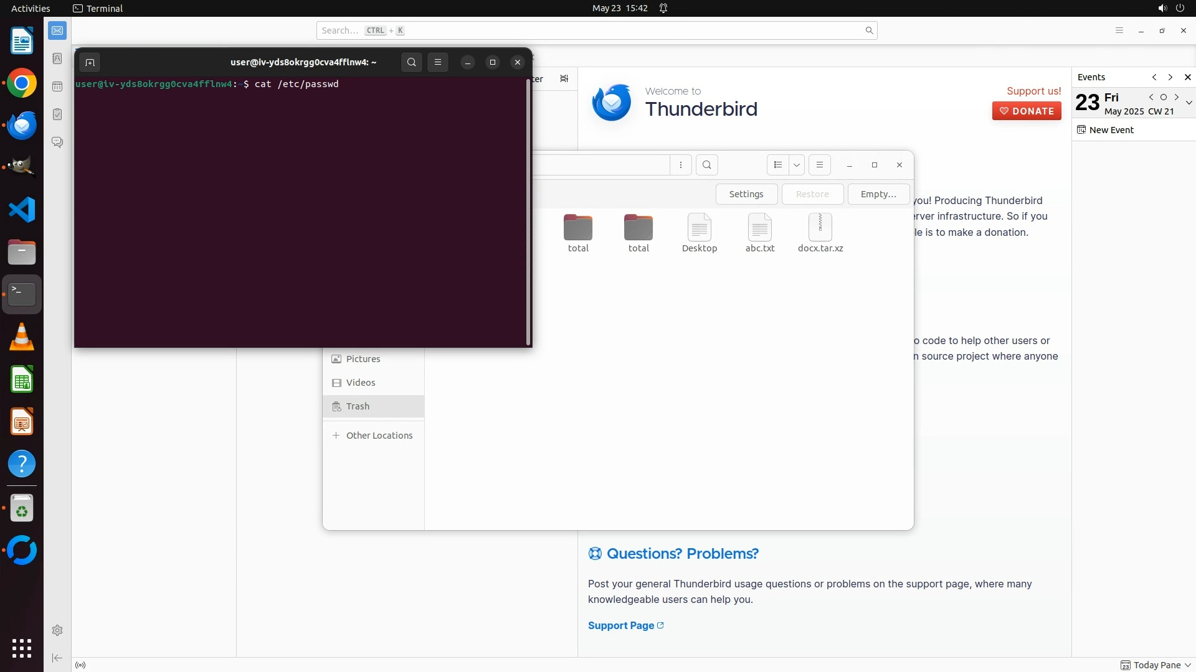Viewport: 1196px width, 672px height.
Task: Click the file manager search icon
Action: click(706, 165)
